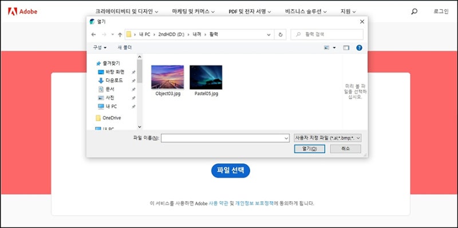The image size is (458, 228).
Task: Open 크리에이티비티 및 디자인 menu
Action: click(x=127, y=11)
